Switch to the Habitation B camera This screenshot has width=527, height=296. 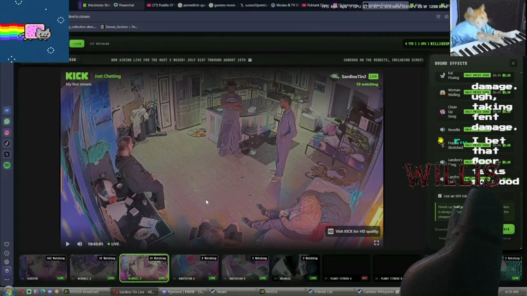pyautogui.click(x=245, y=268)
